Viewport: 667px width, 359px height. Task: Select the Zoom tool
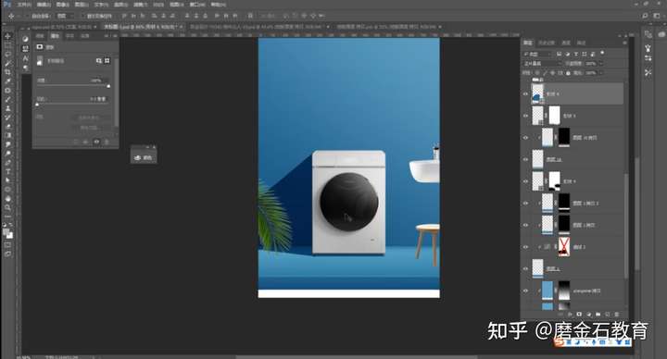point(7,207)
